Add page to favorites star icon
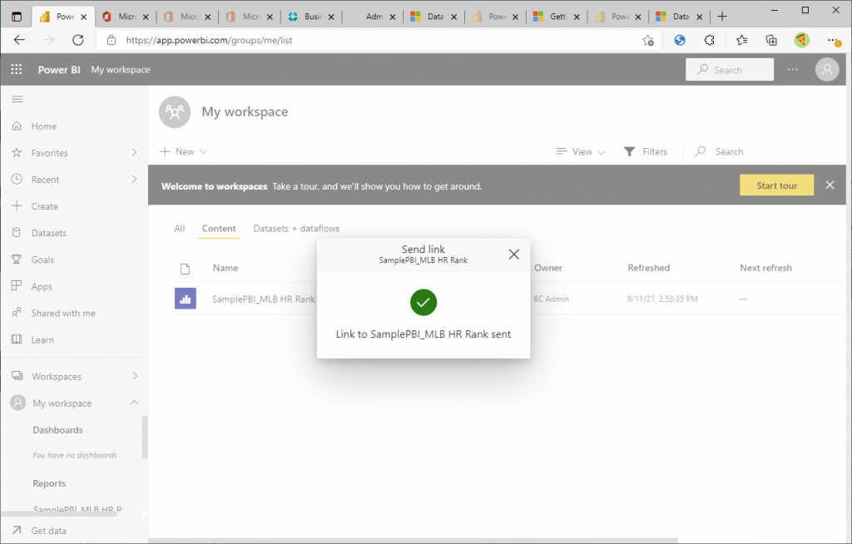The image size is (852, 544). click(647, 40)
